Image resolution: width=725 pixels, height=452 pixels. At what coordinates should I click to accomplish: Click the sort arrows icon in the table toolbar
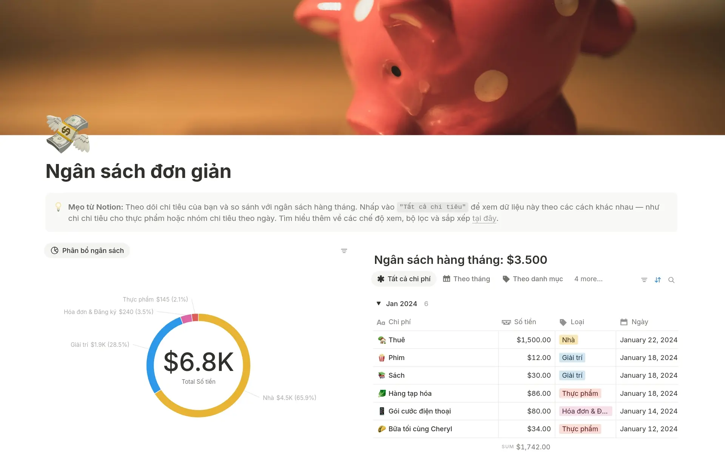click(658, 280)
